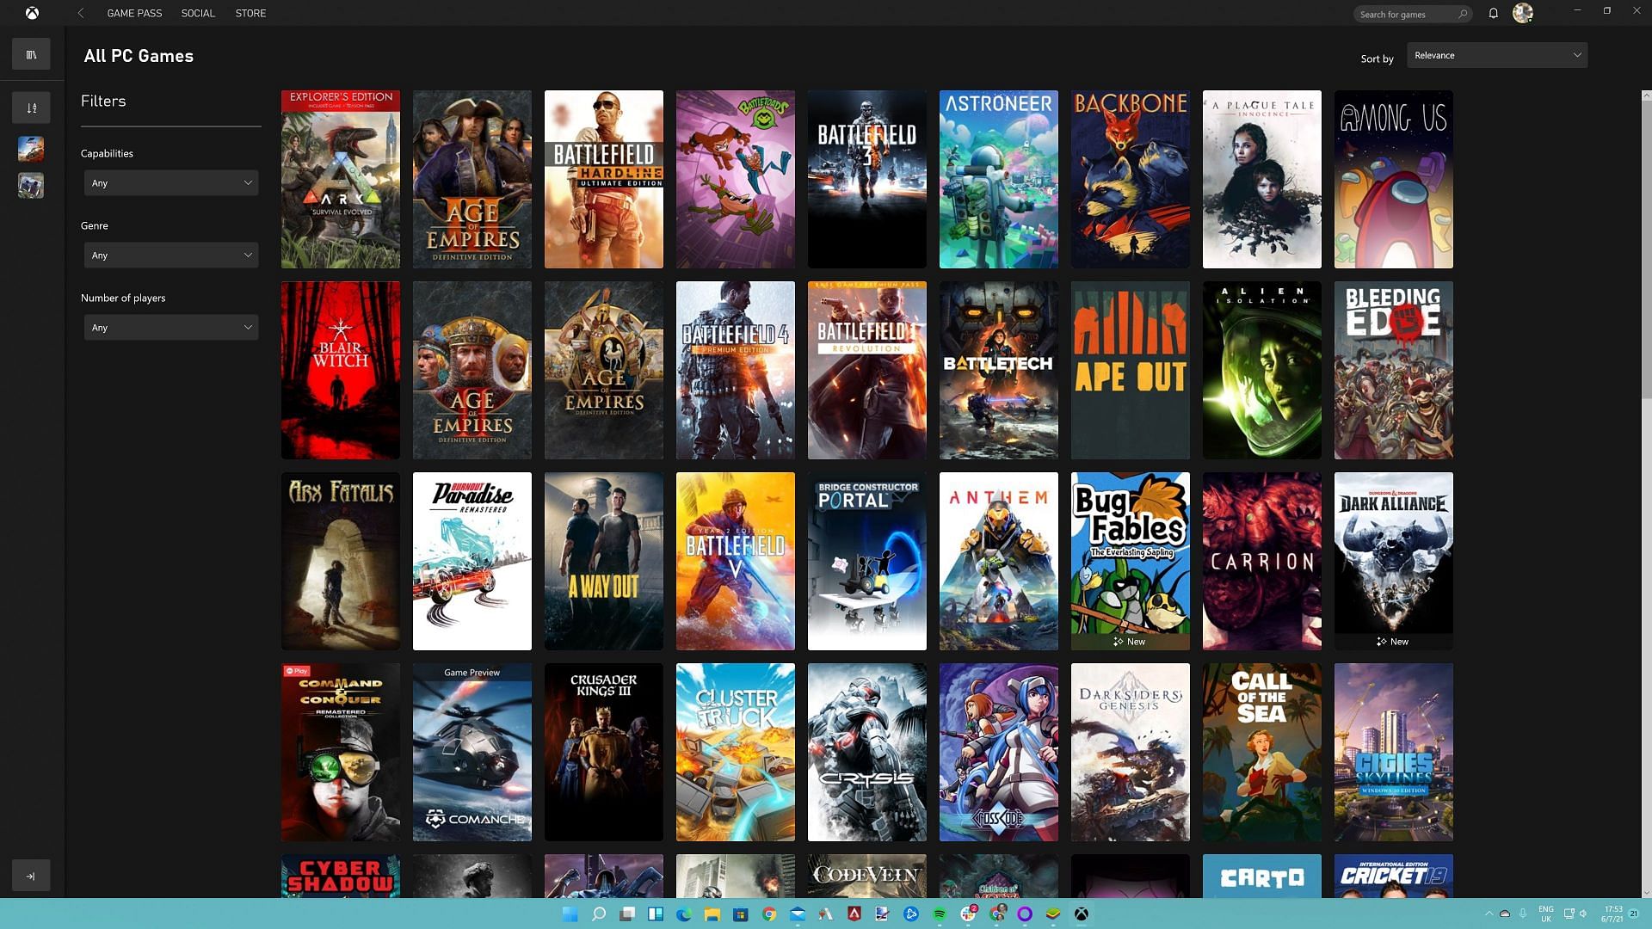Click on Among Us game thumbnail

pos(1393,179)
